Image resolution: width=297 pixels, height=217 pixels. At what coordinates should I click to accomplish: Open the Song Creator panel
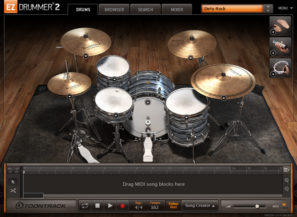coord(200,205)
